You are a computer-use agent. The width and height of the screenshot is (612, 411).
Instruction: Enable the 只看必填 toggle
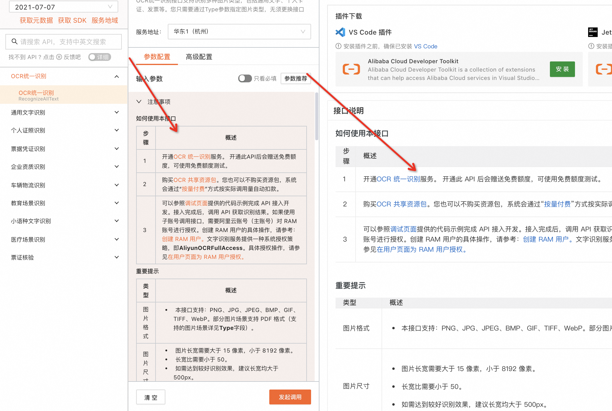point(245,78)
